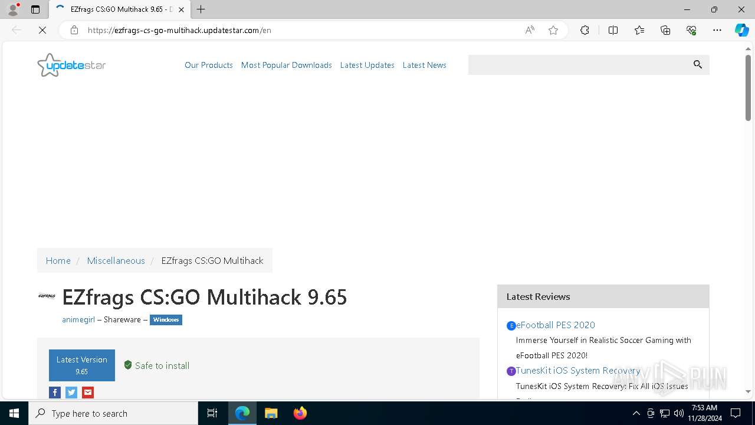The width and height of the screenshot is (755, 425).
Task: Open volume control in tray
Action: coord(678,413)
